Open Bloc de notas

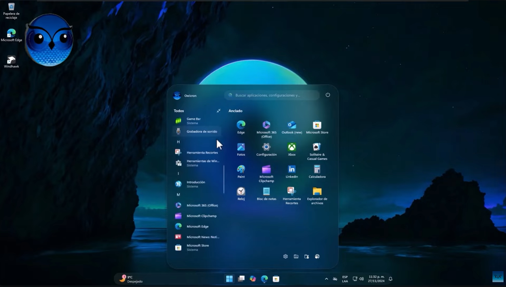click(x=266, y=194)
